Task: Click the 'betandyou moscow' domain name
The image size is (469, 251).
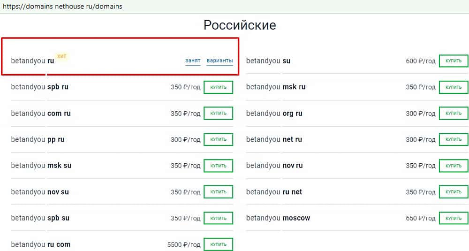Action: pyautogui.click(x=278, y=218)
